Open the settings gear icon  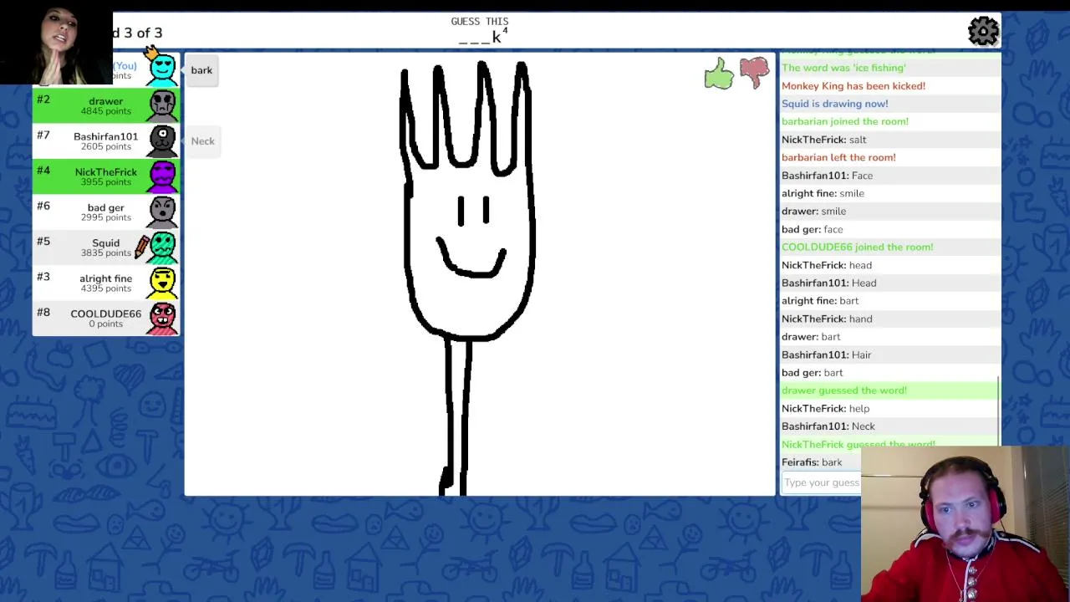(x=983, y=31)
